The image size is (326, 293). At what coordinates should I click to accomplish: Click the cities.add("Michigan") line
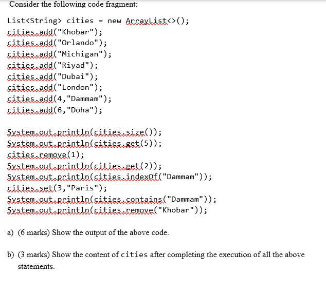pyautogui.click(x=60, y=54)
